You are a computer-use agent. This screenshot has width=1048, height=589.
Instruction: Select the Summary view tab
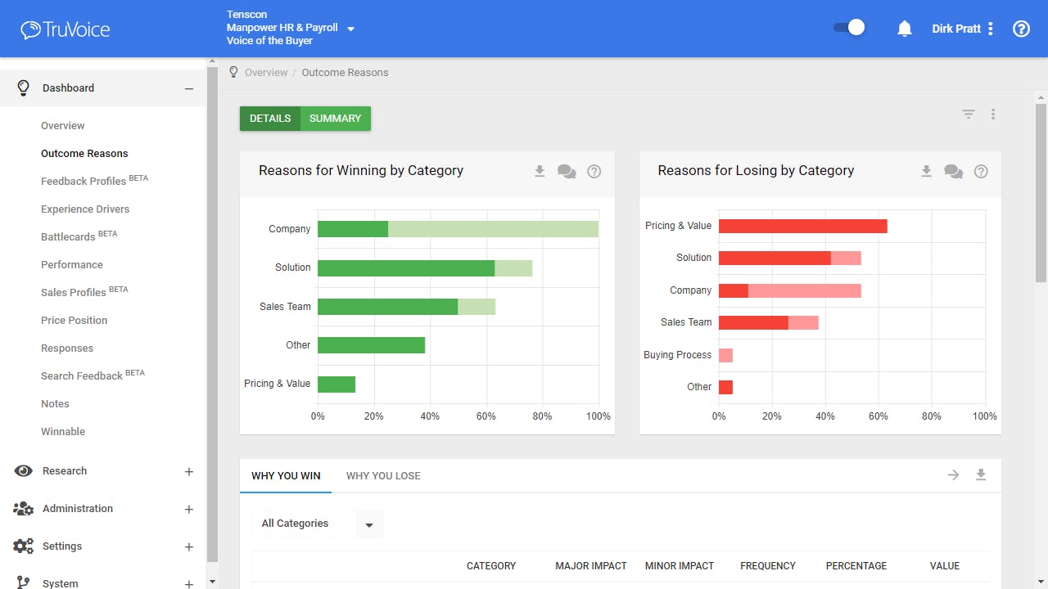coord(336,119)
